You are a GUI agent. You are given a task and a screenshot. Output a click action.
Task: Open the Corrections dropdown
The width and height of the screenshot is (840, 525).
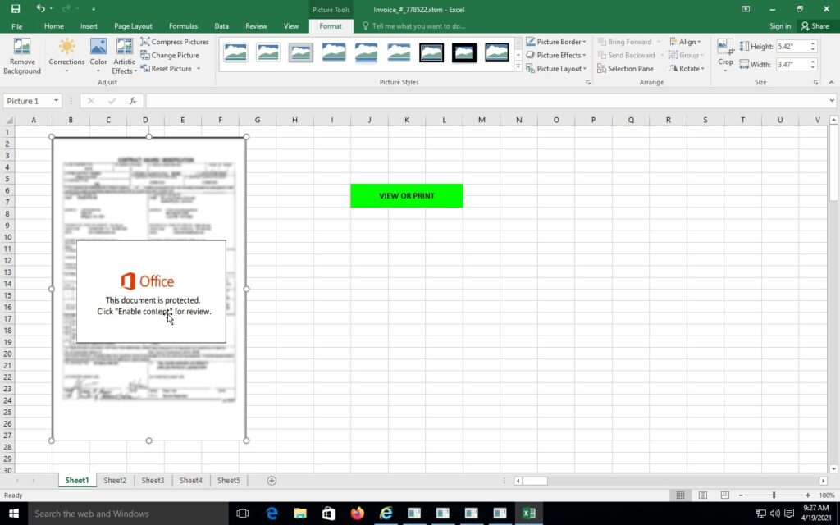[x=66, y=56]
